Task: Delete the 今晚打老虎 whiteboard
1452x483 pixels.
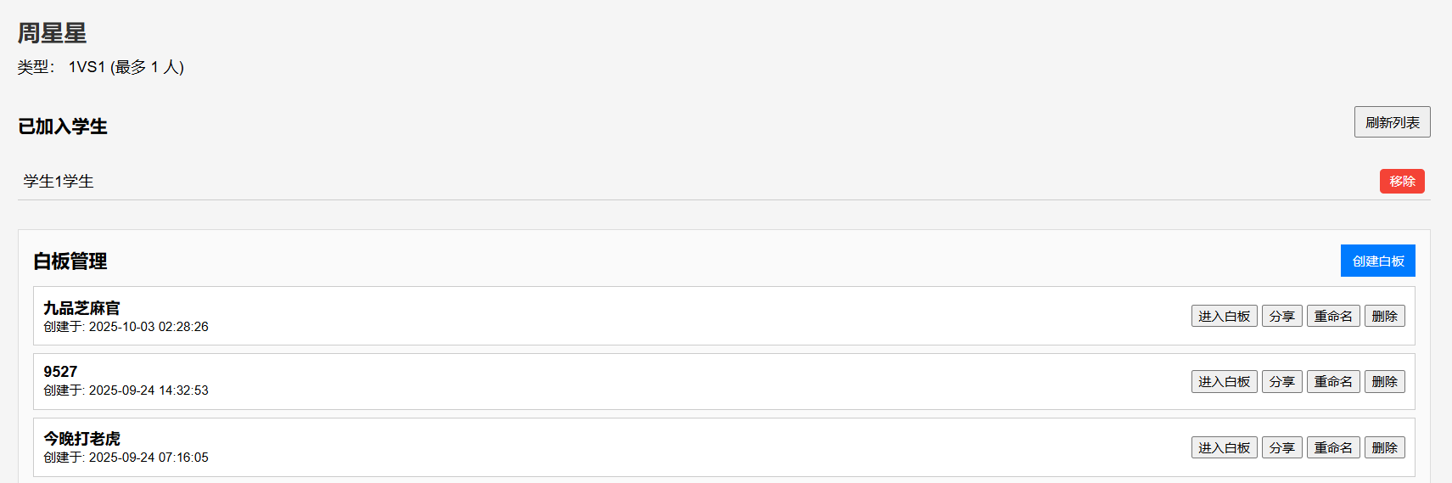Action: coord(1384,447)
